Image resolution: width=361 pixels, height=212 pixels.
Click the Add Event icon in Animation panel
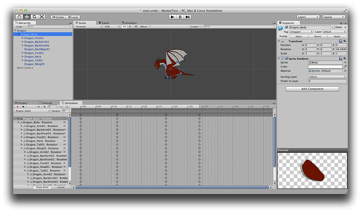click(67, 107)
